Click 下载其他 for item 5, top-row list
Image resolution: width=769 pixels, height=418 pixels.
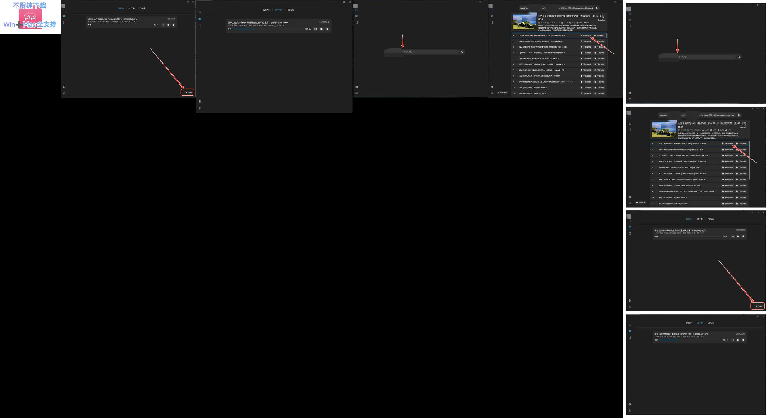pyautogui.click(x=599, y=59)
